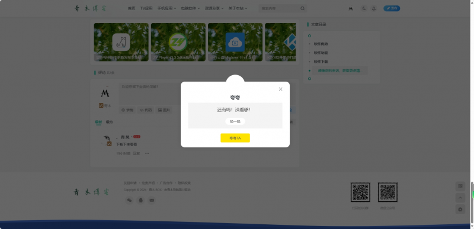Image resolution: width=474 pixels, height=229 pixels.
Task: Click the 文章目录 sidebar heading
Action: coord(319,24)
